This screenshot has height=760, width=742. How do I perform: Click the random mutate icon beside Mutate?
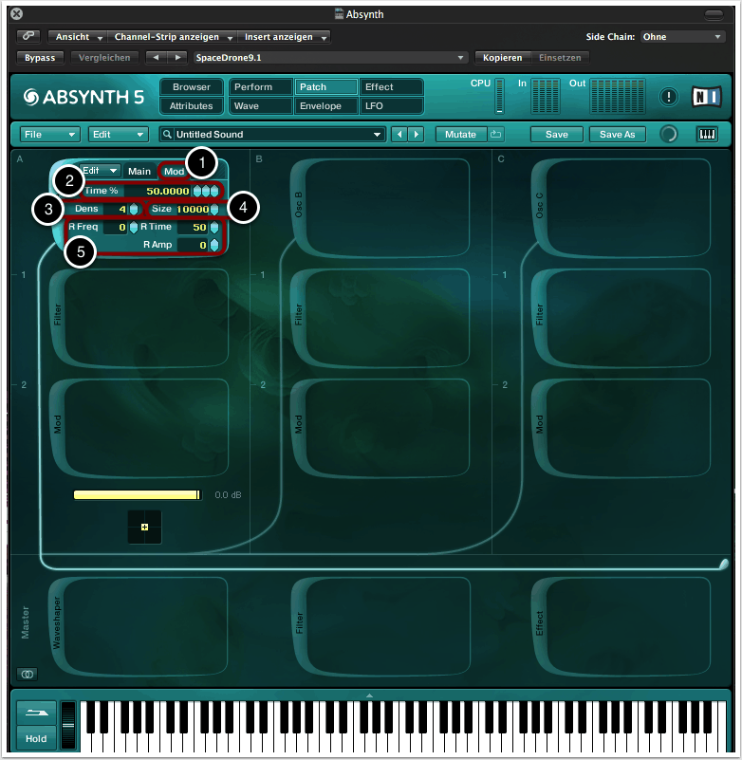pyautogui.click(x=496, y=134)
